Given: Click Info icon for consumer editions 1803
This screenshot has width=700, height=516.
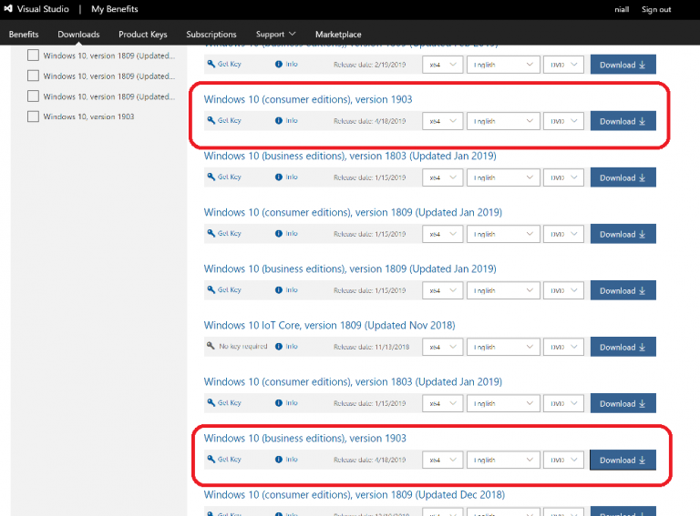Looking at the screenshot, I should click(279, 403).
